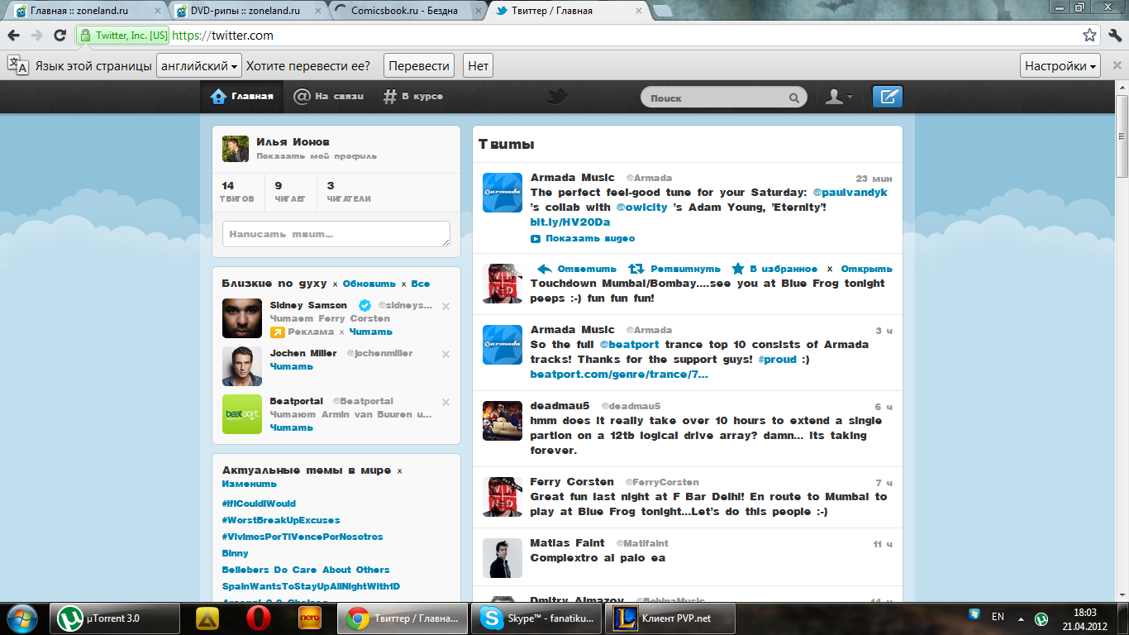Image resolution: width=1129 pixels, height=635 pixels.
Task: Click the Перевести translate button
Action: tap(420, 66)
